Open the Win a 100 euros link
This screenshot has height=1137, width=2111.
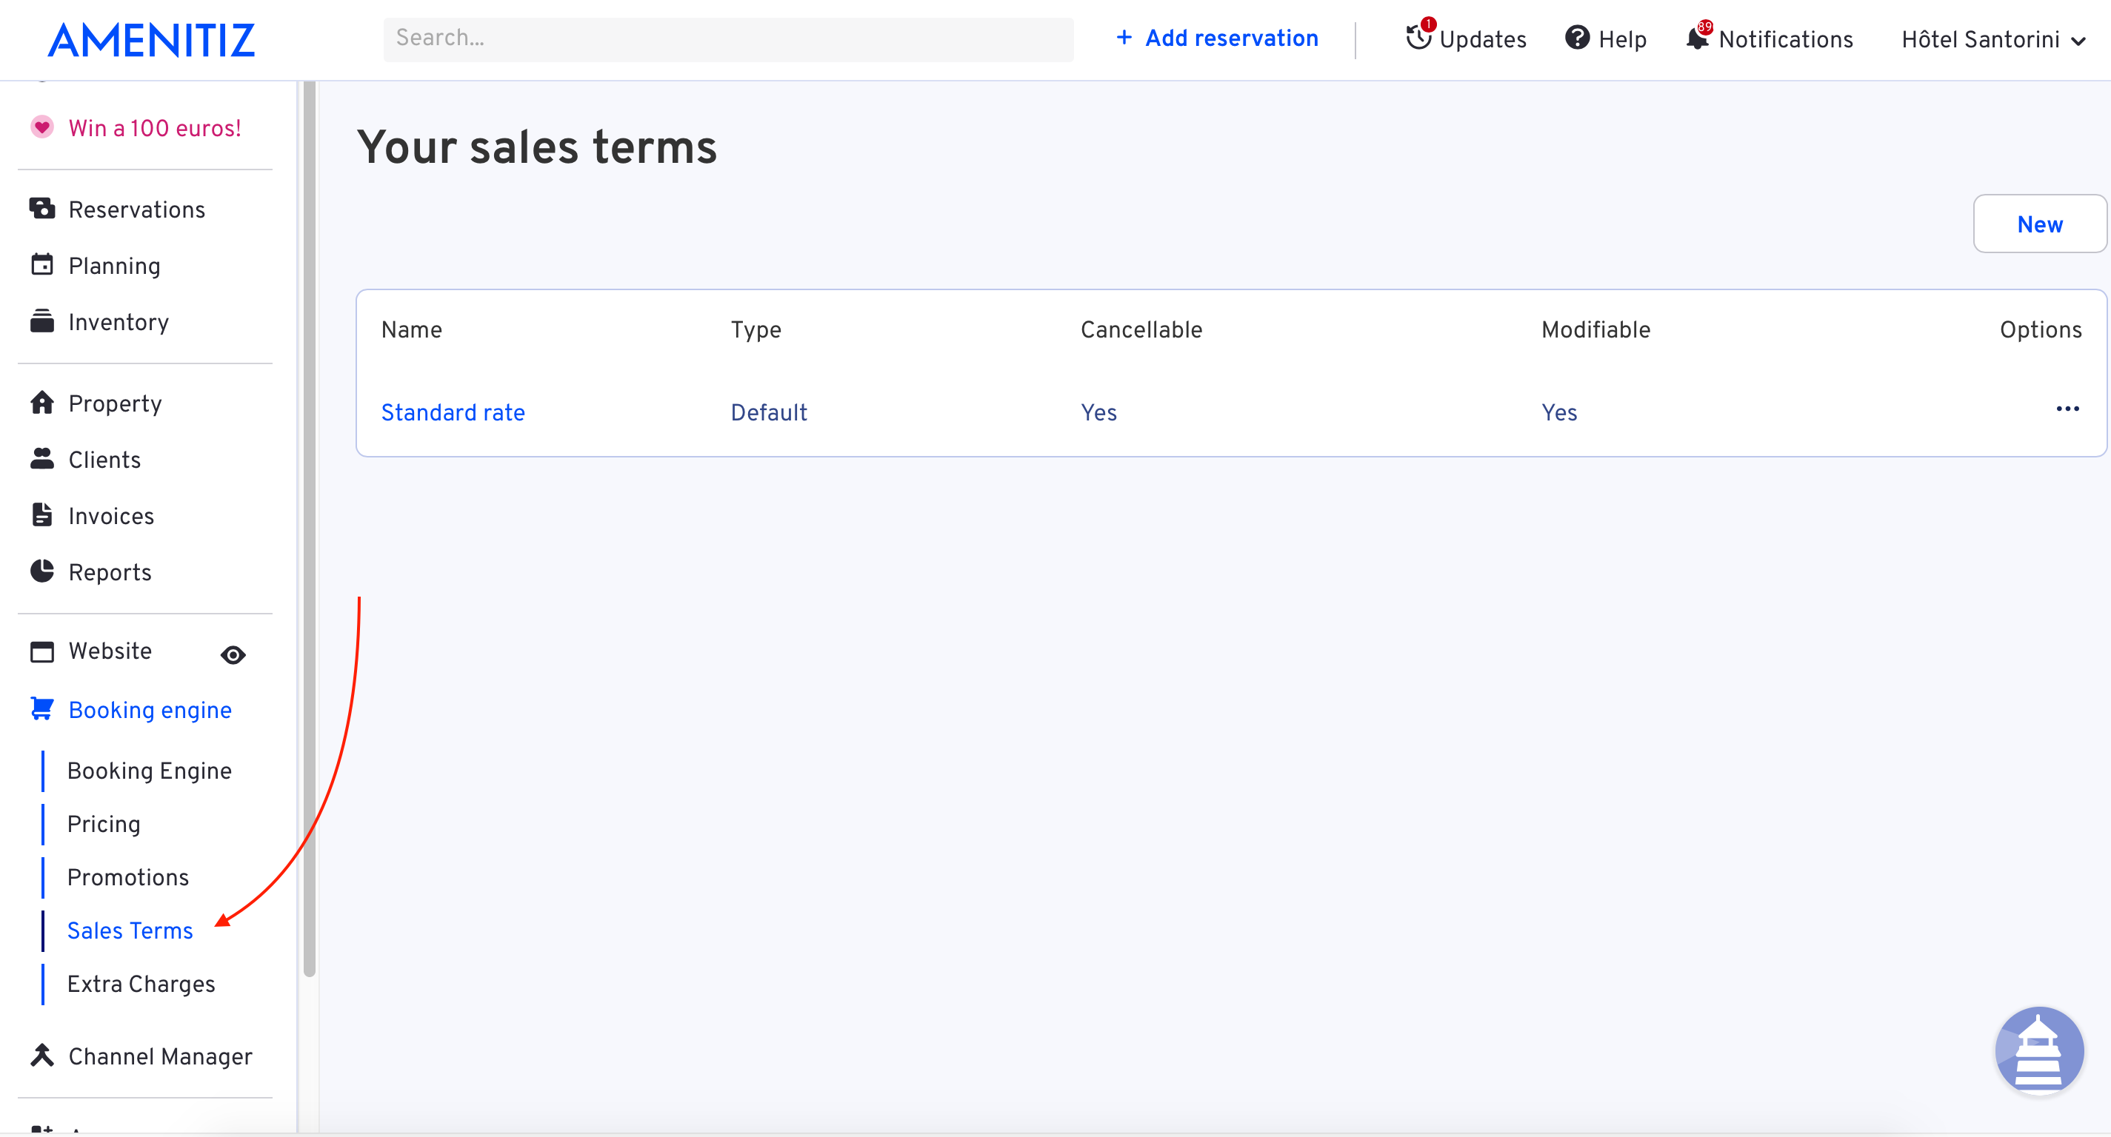click(x=155, y=129)
